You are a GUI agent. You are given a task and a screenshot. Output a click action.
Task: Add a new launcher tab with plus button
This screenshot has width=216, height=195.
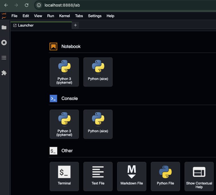click(75, 25)
